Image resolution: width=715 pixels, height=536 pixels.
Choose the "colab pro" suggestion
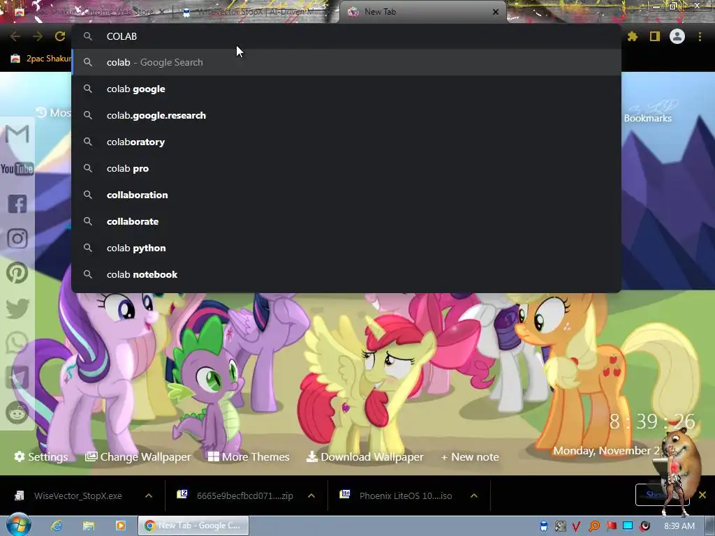[x=346, y=168]
